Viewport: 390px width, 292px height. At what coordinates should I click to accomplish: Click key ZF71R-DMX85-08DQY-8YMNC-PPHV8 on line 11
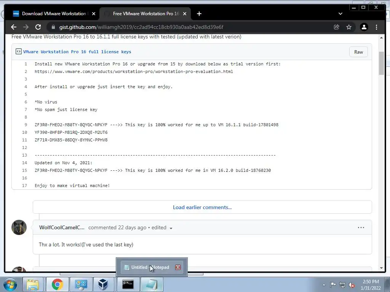coord(71,140)
